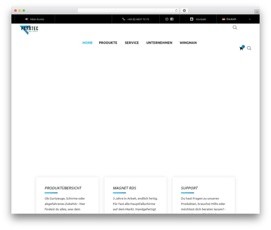
Task: Click the Paratec logo
Action: click(29, 30)
